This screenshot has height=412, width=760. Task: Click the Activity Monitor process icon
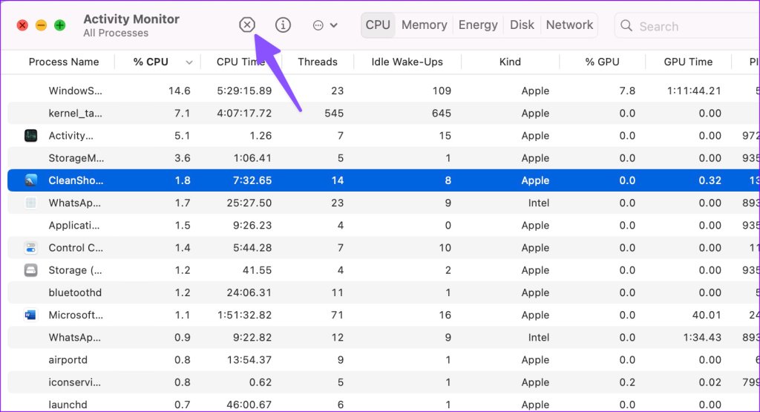tap(31, 136)
